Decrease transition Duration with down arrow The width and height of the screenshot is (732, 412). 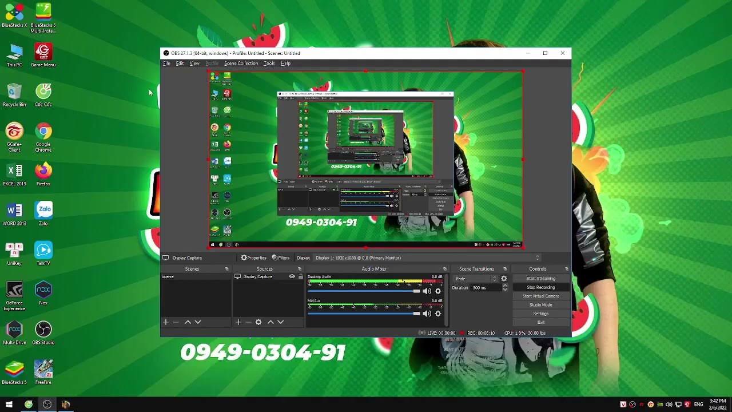(x=505, y=290)
